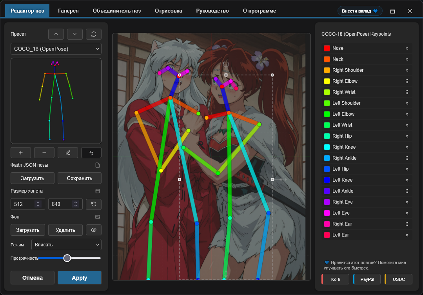Remove the Right Shoulder keypoint

407,71
